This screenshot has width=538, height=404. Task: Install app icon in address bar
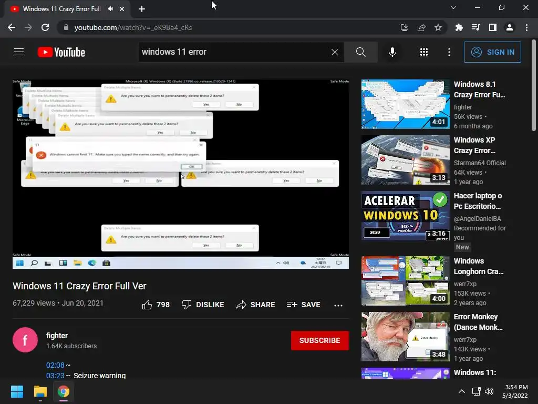[x=404, y=27]
